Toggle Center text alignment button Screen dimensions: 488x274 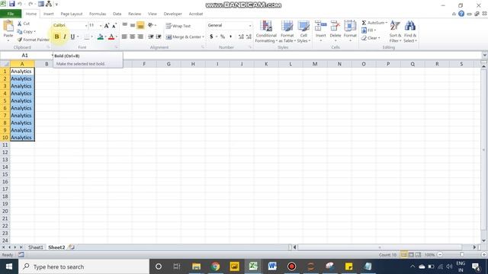click(x=132, y=37)
